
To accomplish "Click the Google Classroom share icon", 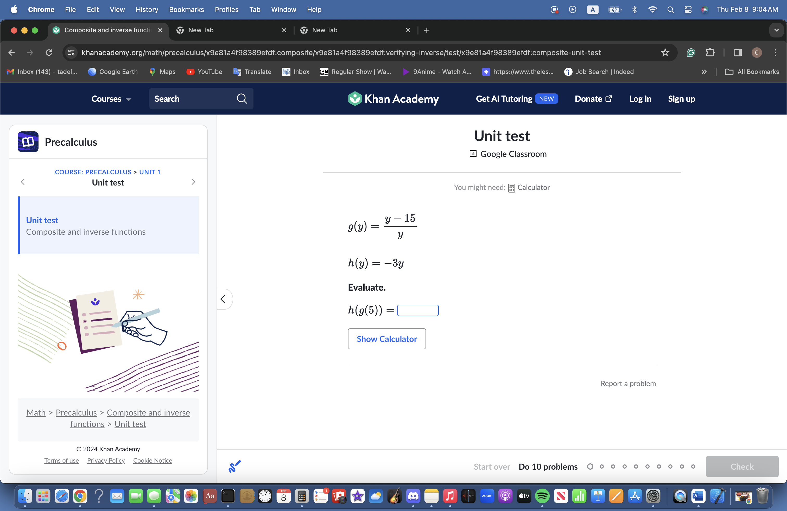I will tap(473, 154).
